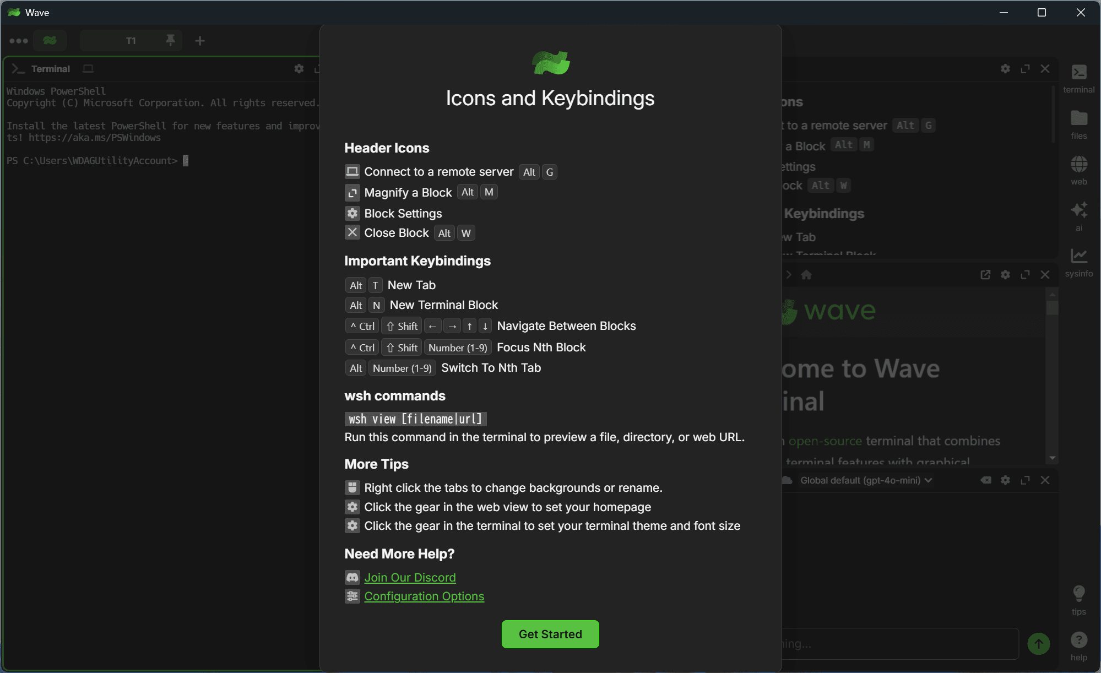The width and height of the screenshot is (1101, 673).
Task: Click the Focus Nth Block text
Action: pyautogui.click(x=541, y=347)
